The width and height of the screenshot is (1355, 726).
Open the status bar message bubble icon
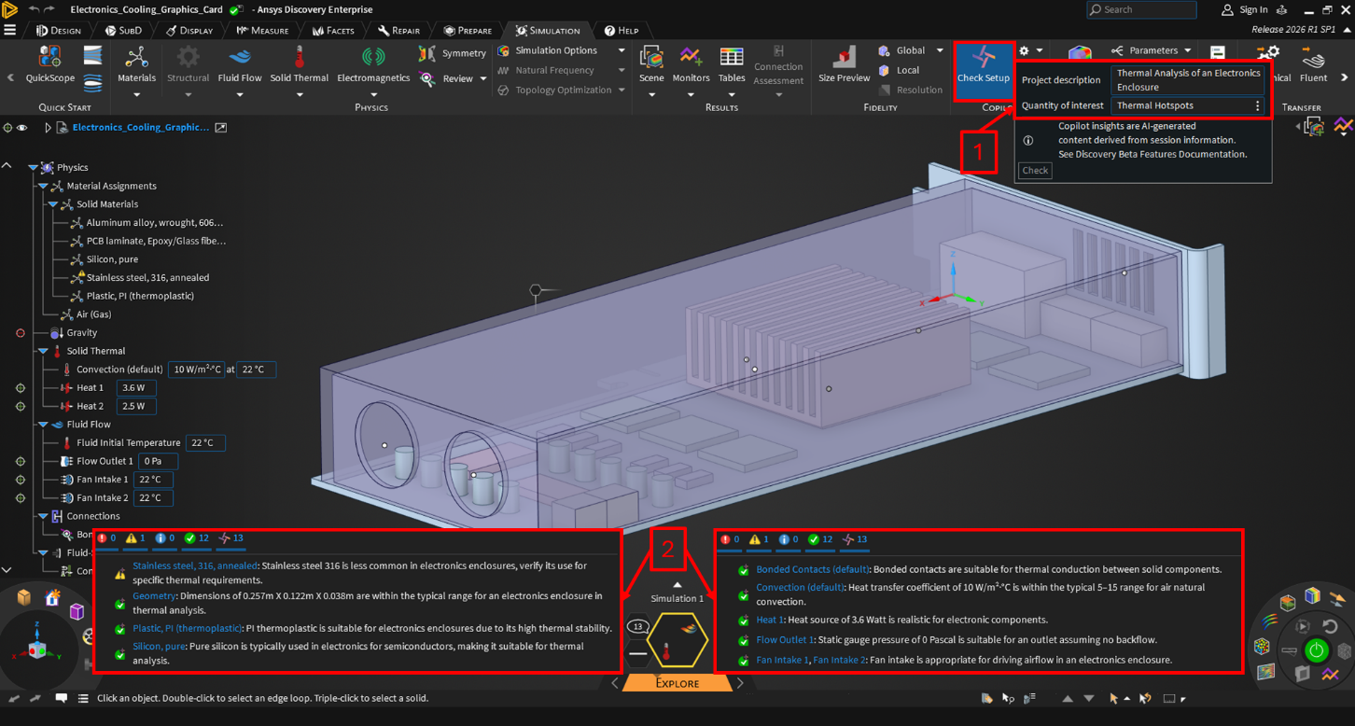(x=61, y=698)
